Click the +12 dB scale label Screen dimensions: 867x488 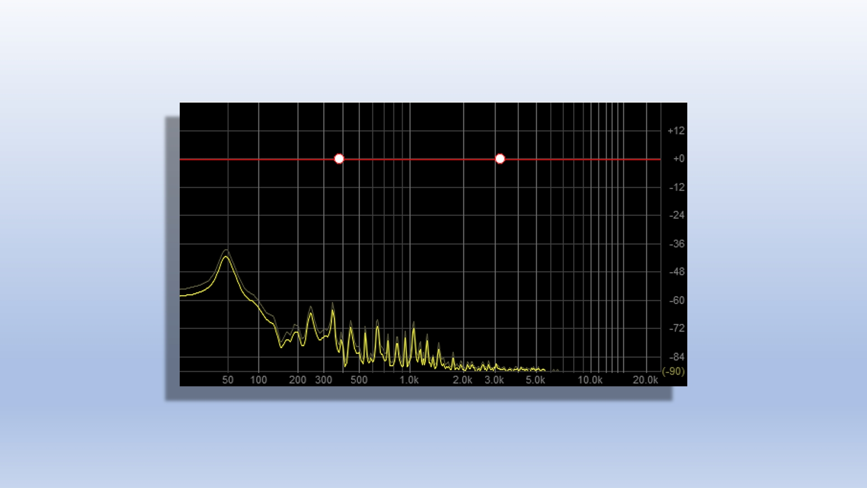coord(676,131)
